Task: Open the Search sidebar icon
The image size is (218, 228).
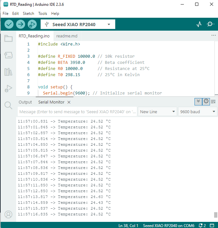Action: point(8,105)
